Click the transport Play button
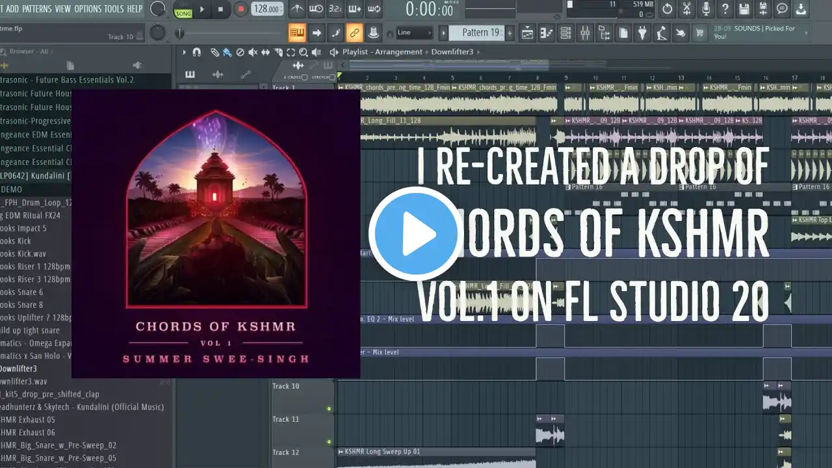This screenshot has width=832, height=468. click(x=202, y=9)
